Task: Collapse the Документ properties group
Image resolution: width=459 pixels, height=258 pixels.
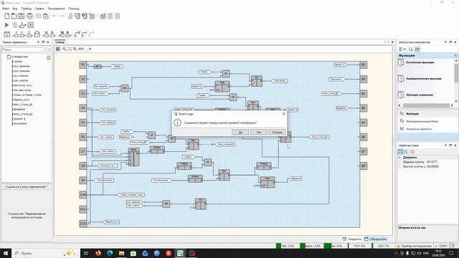Action: click(400, 158)
